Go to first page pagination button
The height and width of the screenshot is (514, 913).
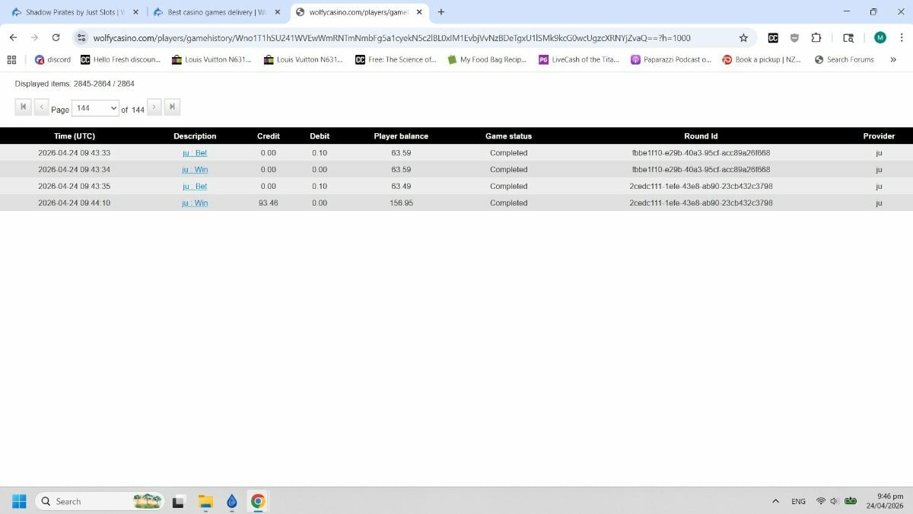pos(23,107)
